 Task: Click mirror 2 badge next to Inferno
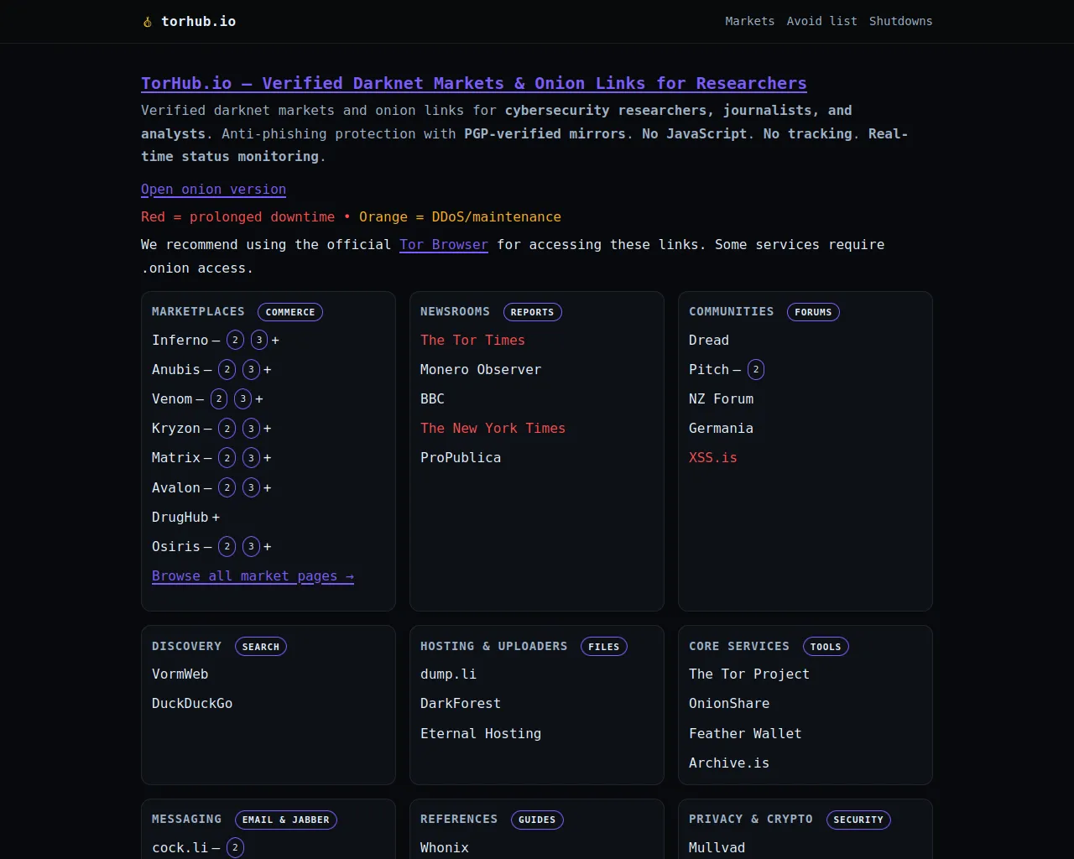[235, 340]
